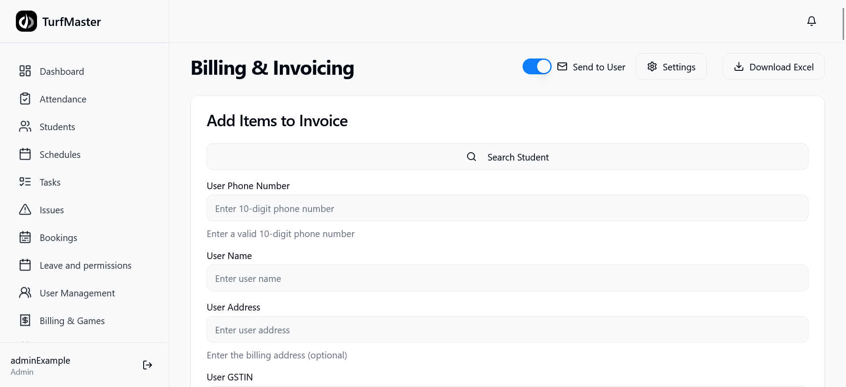This screenshot has width=846, height=387.
Task: Click the Tasks checklist icon
Action: 25,182
